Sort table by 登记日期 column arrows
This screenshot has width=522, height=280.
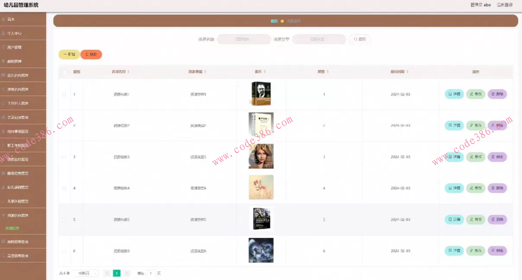click(x=407, y=72)
